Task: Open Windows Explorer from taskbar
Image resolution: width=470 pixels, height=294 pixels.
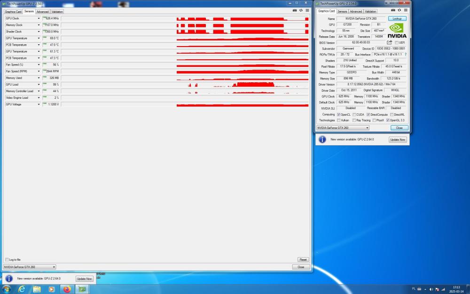Action: pyautogui.click(x=37, y=289)
